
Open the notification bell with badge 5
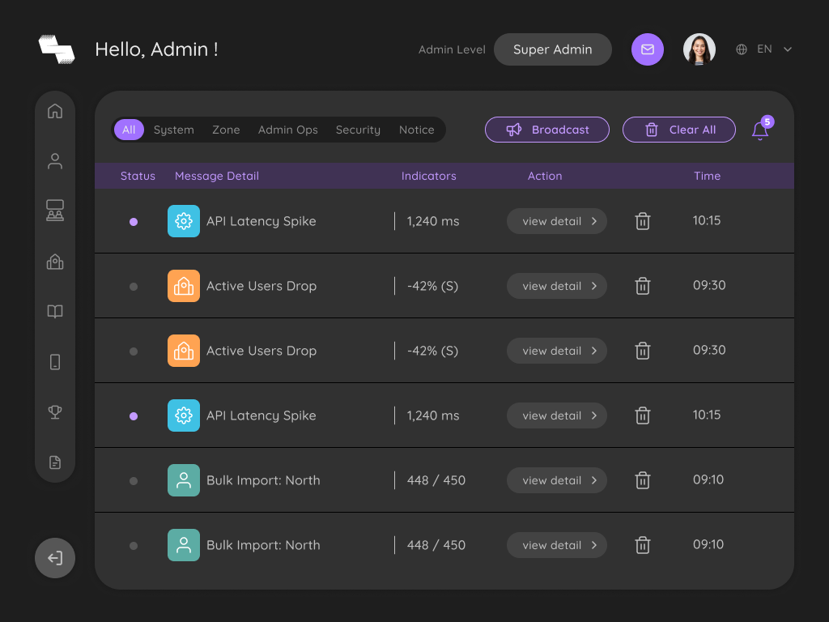[761, 129]
